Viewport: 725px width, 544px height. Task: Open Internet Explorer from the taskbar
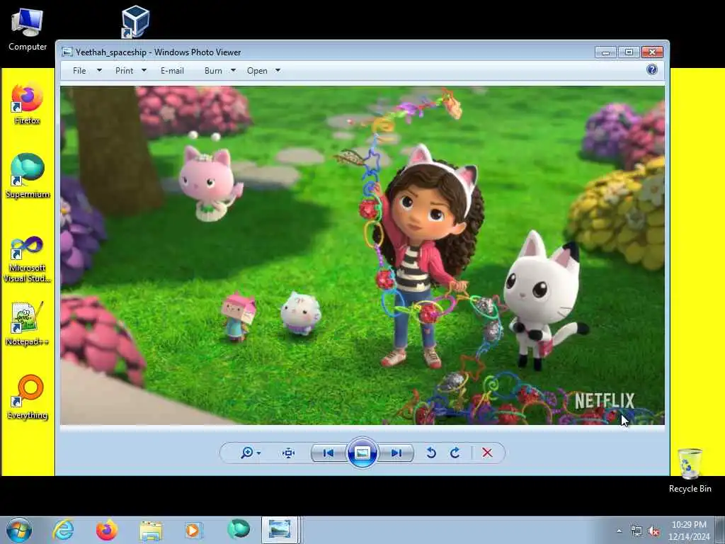coord(63,530)
